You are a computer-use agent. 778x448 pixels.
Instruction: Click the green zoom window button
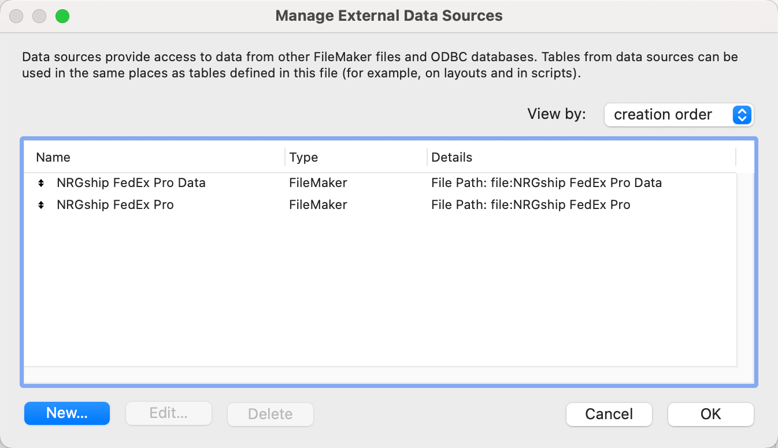[62, 16]
